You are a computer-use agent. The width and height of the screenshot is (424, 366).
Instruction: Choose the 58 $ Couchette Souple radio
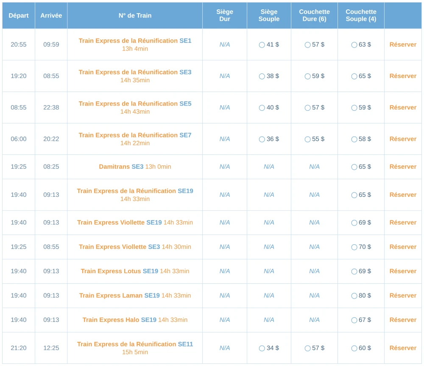[354, 139]
